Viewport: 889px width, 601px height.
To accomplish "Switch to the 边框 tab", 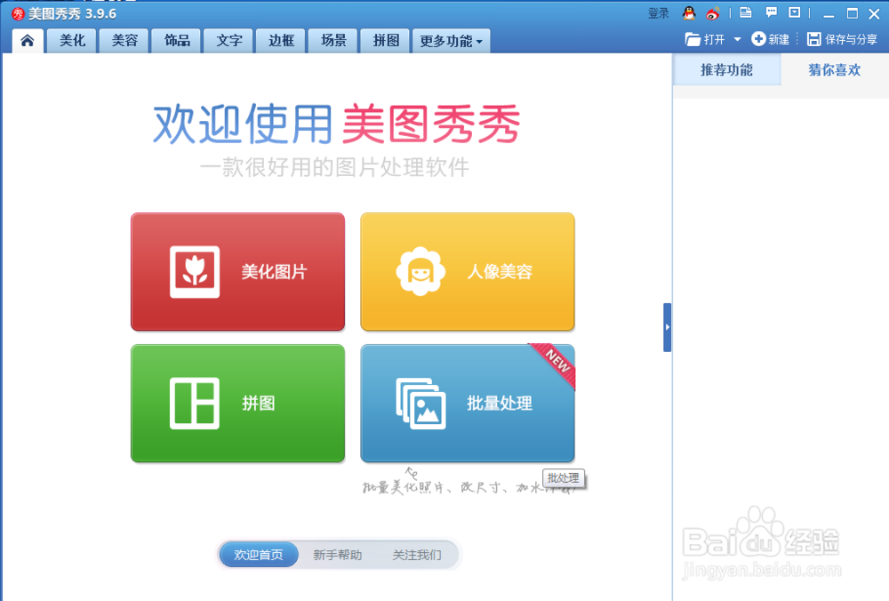I will (281, 41).
